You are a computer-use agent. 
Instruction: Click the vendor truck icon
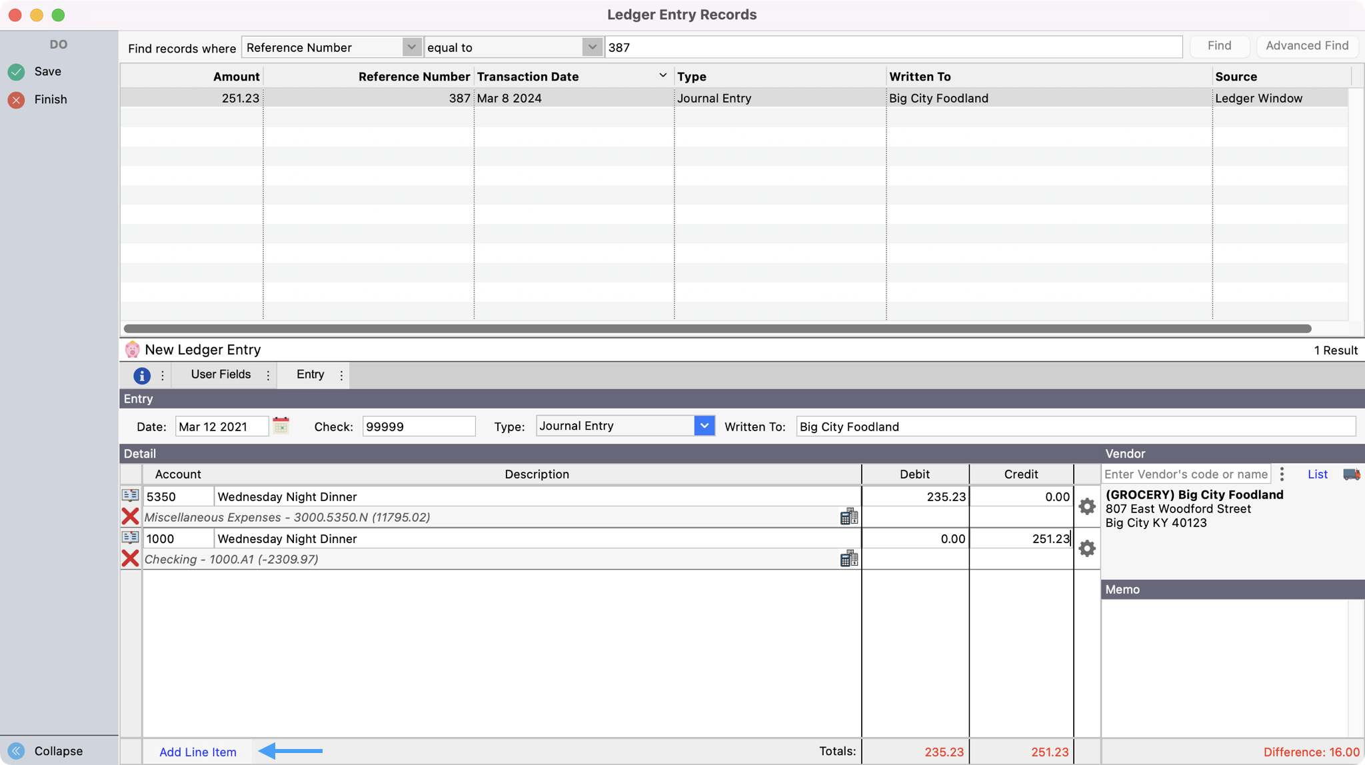(x=1351, y=474)
